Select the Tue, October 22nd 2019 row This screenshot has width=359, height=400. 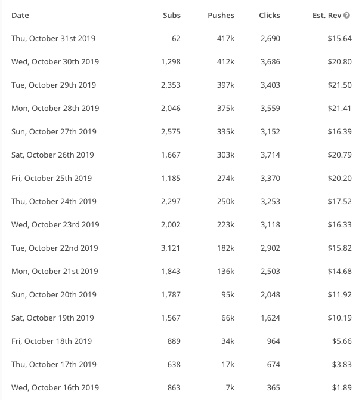[181, 248]
